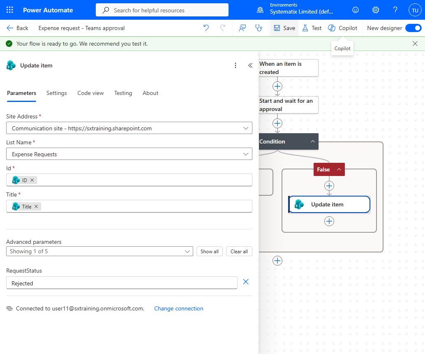Select the Start and wait for an approval node
Image resolution: width=425 pixels, height=354 pixels.
point(289,104)
